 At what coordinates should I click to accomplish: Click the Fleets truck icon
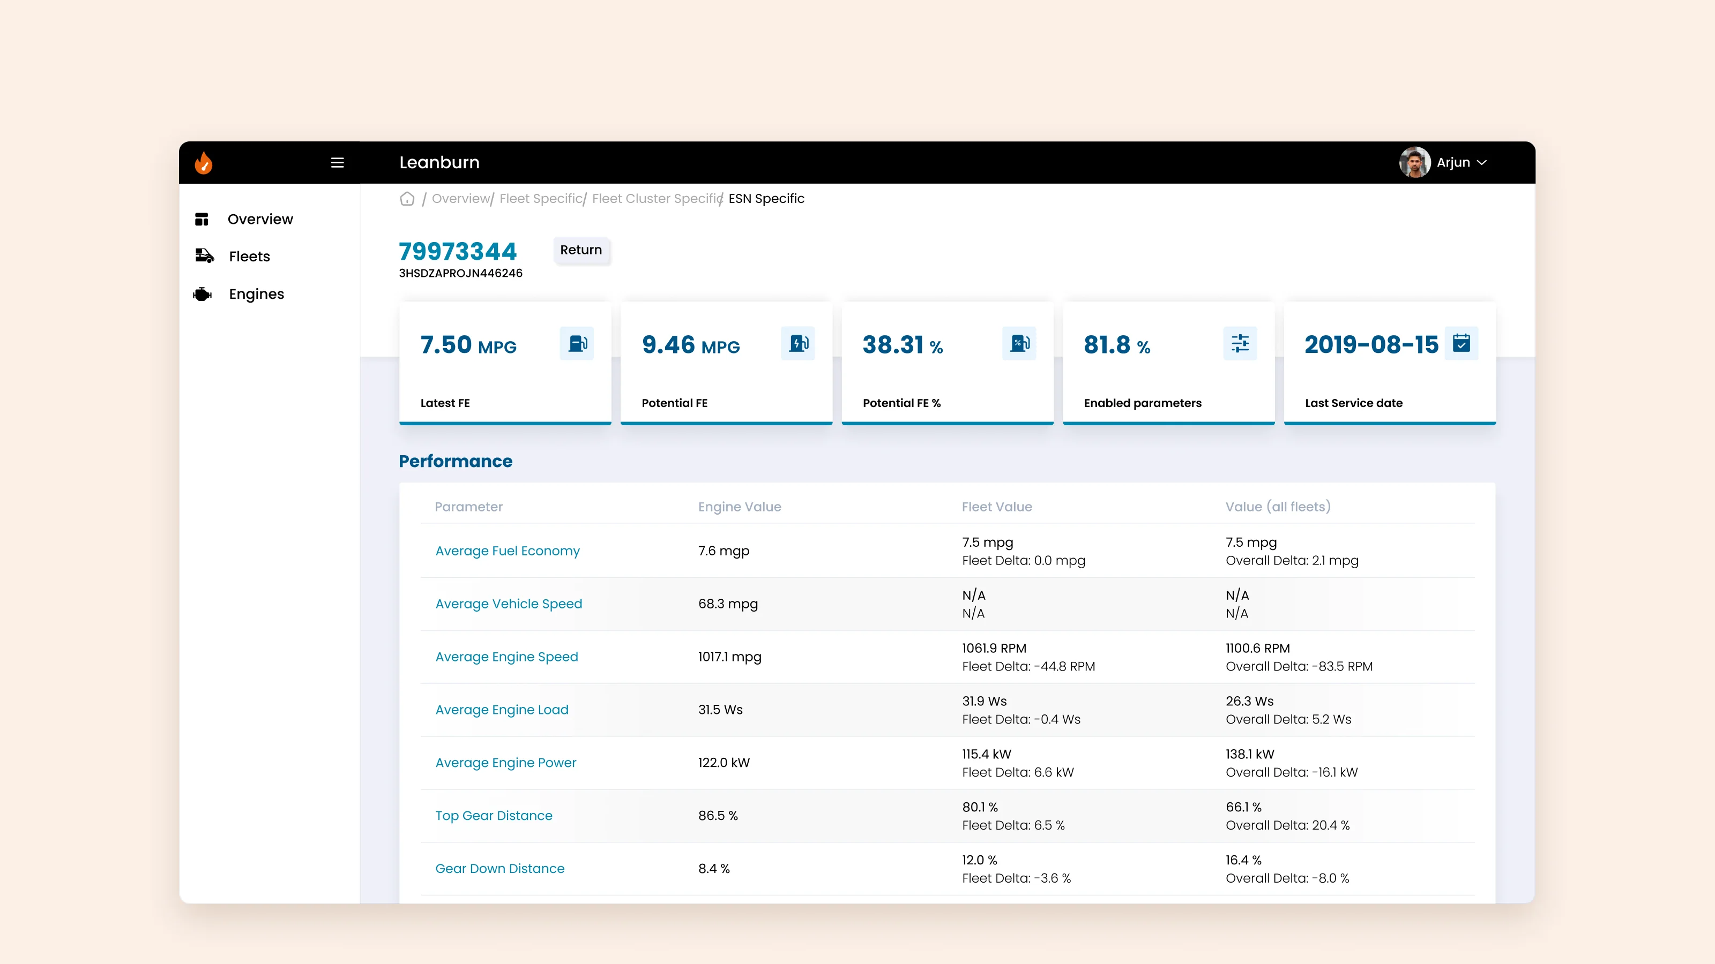(x=204, y=256)
